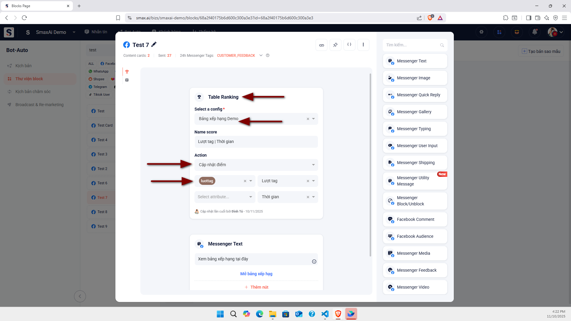
Task: Click the help icon beside Messenger tags
Action: coord(268,55)
